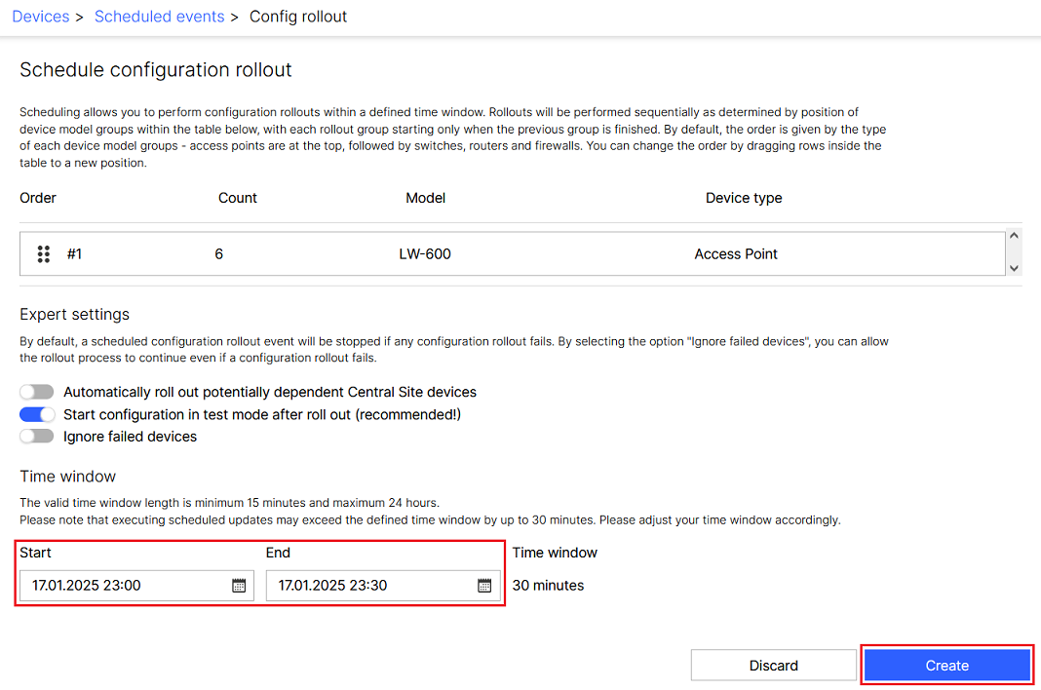Enable automatic rollout of dependent Central Site devices

(x=37, y=392)
